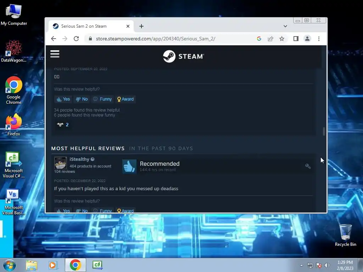Click the Recommended thumbs-up icon
Screen dimensions: 363x272
129,166
